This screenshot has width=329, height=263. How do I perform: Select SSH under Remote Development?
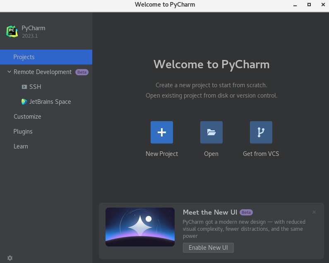tap(46, 87)
